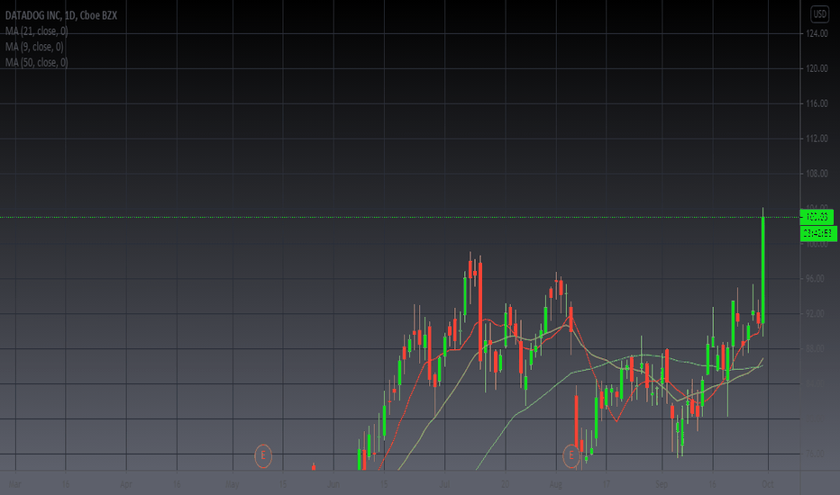Screen dimensions: 840x495
Task: Click the Aug label on time axis
Action: [555, 484]
